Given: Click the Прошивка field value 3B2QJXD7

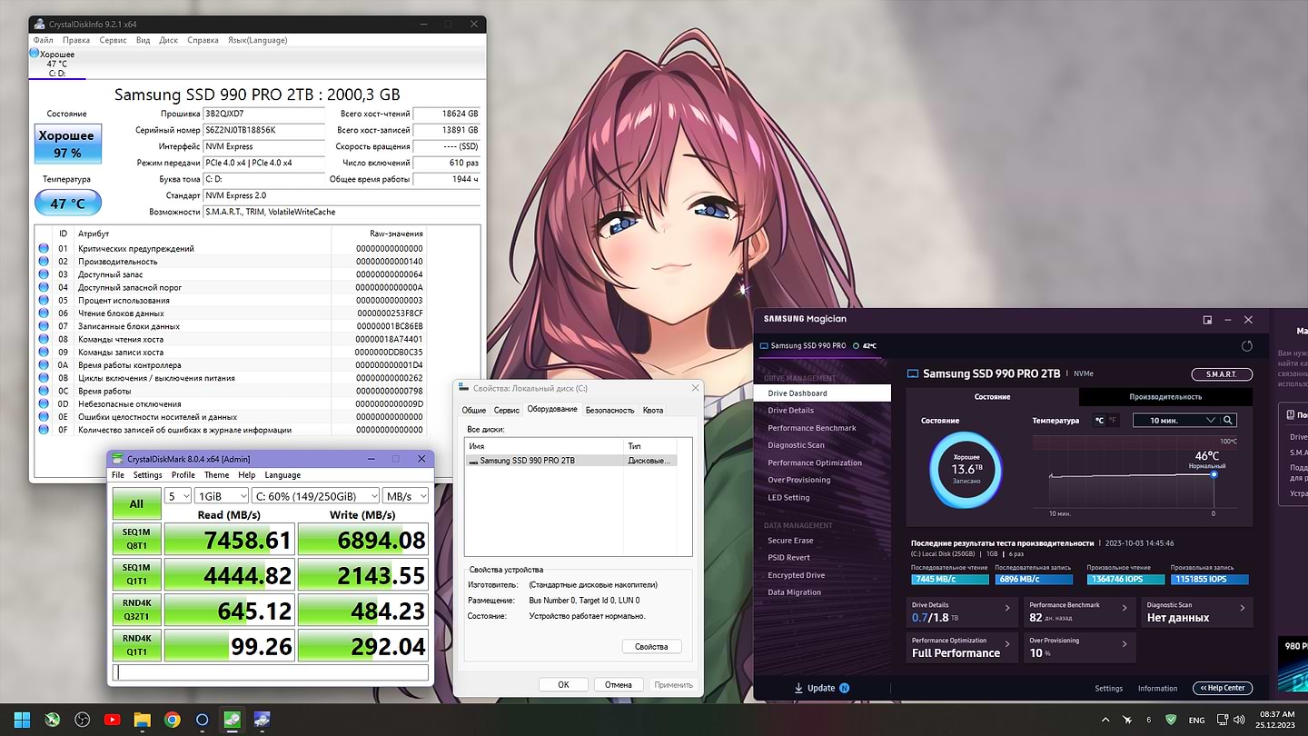Looking at the screenshot, I should click(x=263, y=114).
